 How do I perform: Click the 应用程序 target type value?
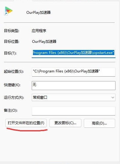(39, 31)
